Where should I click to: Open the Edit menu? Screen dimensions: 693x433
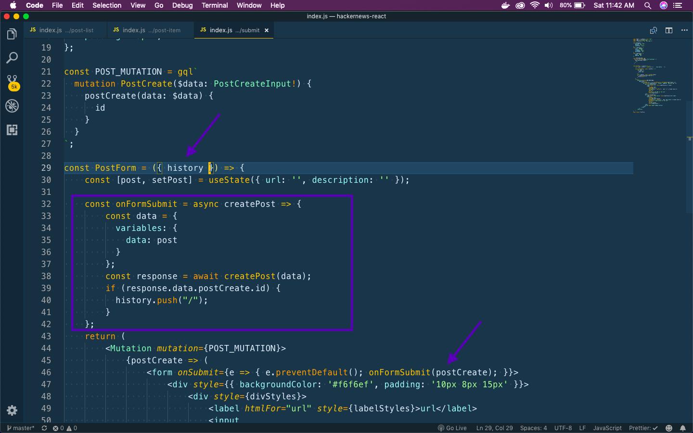click(77, 5)
